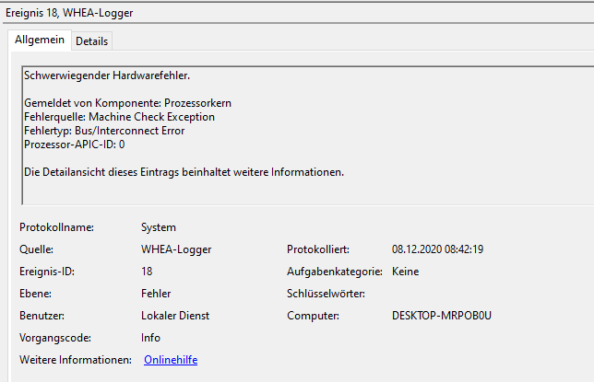
Task: Click the Weitere Informationen label
Action: (76, 360)
